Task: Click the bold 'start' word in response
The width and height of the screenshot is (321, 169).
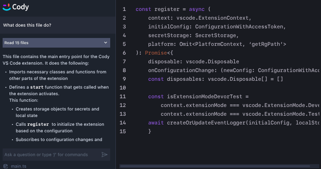Action: click(x=37, y=87)
